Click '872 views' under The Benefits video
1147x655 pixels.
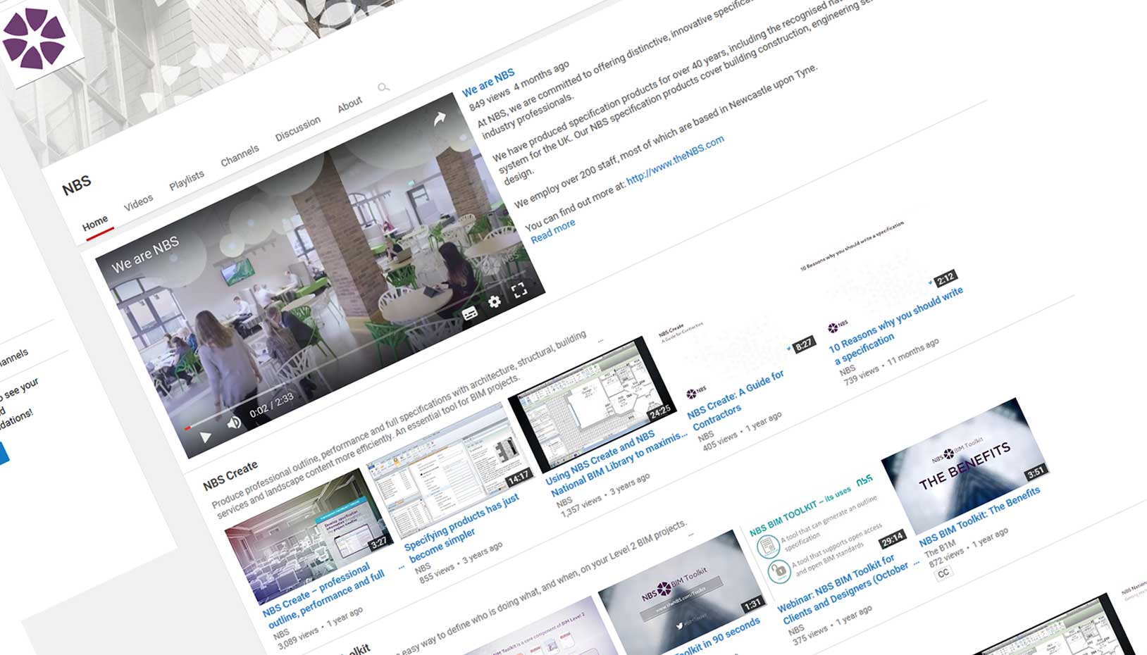[x=945, y=559]
